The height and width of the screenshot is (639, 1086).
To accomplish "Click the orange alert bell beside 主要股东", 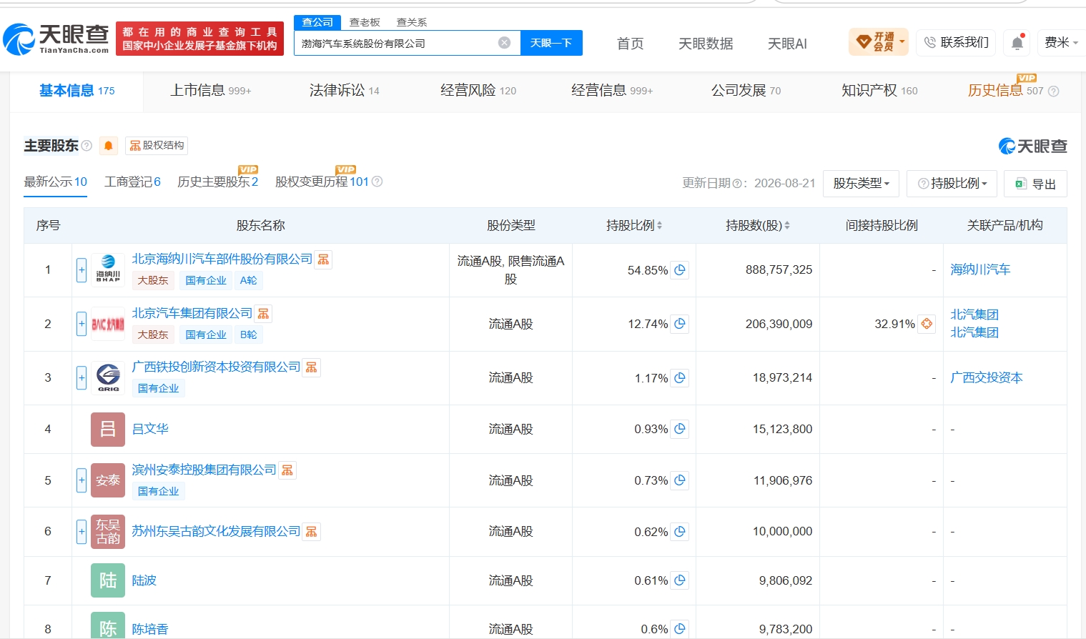I will point(109,146).
